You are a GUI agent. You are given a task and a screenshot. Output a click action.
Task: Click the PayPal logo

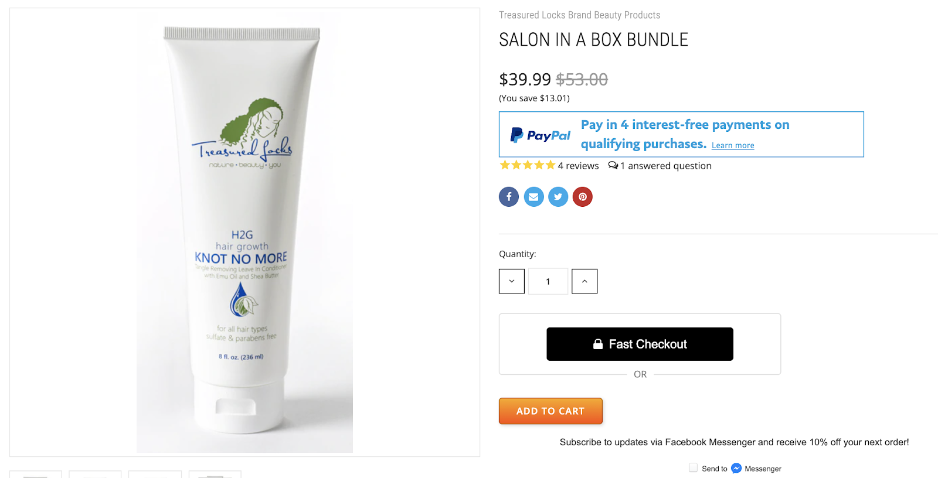coord(540,135)
